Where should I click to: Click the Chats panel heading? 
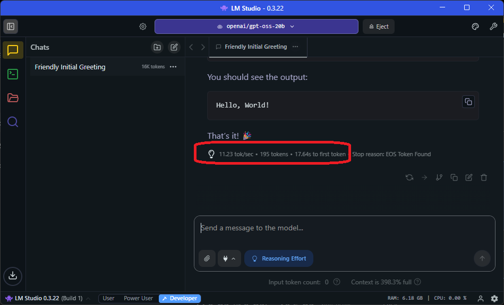(x=40, y=47)
